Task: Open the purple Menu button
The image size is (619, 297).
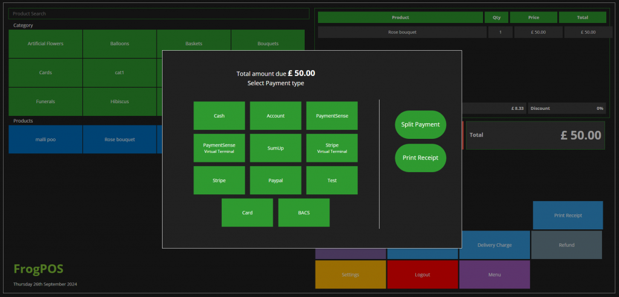Action: (494, 275)
